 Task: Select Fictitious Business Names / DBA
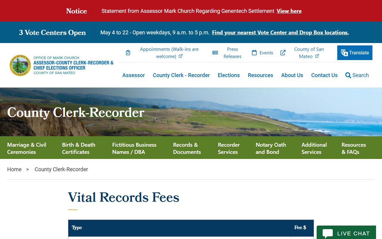click(134, 148)
